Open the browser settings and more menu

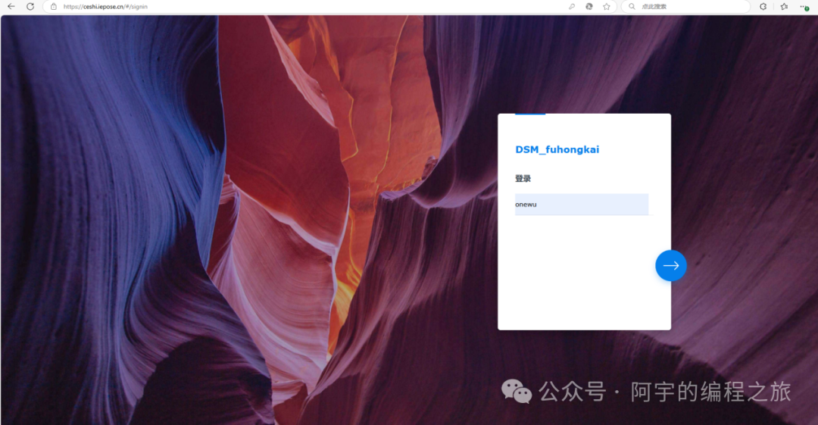click(804, 6)
